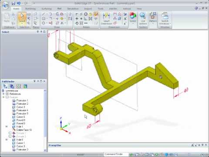Select Protrusion 4 in the feature tree
The width and height of the screenshot is (209, 157).
[22, 110]
